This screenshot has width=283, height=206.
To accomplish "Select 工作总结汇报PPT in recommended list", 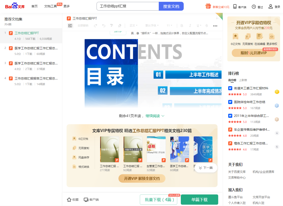I will pos(31,36).
